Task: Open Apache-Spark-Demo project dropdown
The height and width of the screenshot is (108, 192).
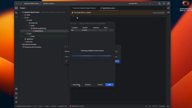Action: tap(32, 4)
